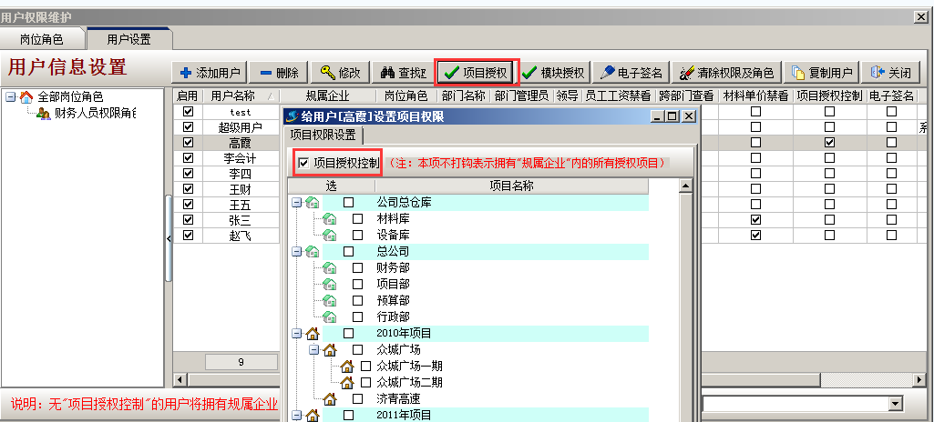Click the 修改 key icon button

[341, 73]
